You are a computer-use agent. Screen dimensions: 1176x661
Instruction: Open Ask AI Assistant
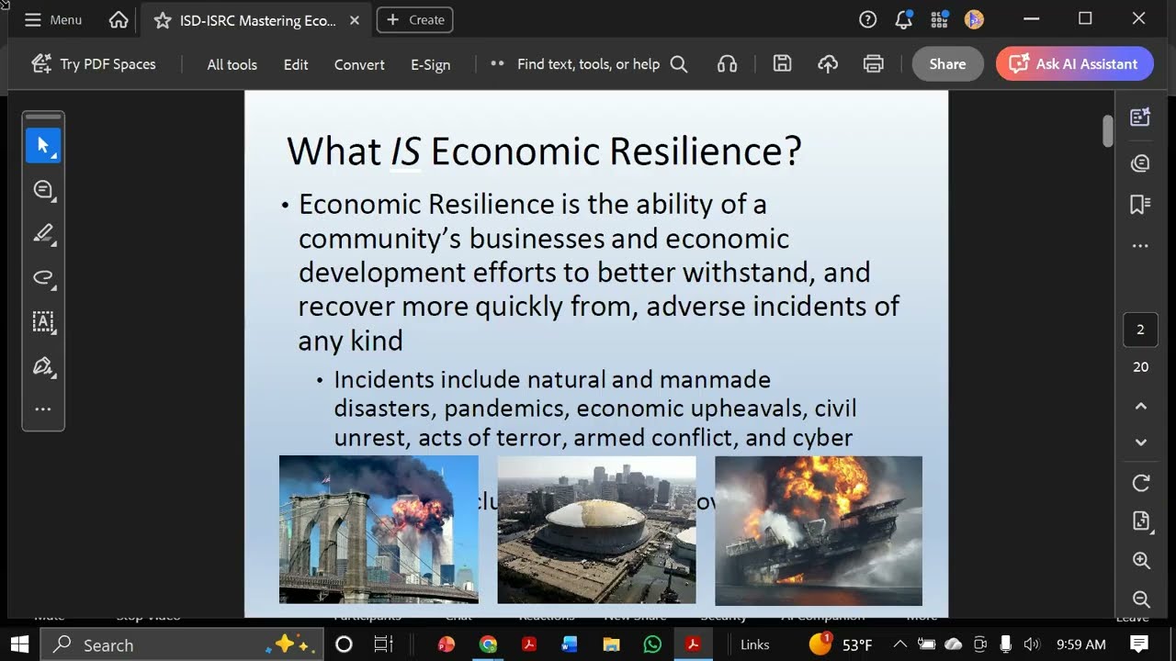(1074, 64)
